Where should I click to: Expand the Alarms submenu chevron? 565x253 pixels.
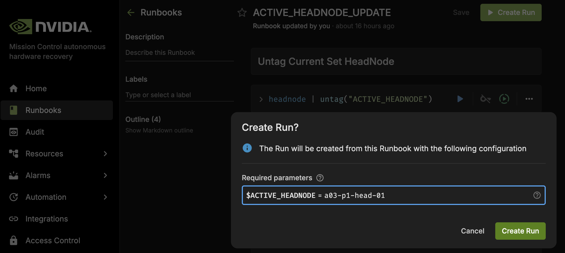point(105,175)
